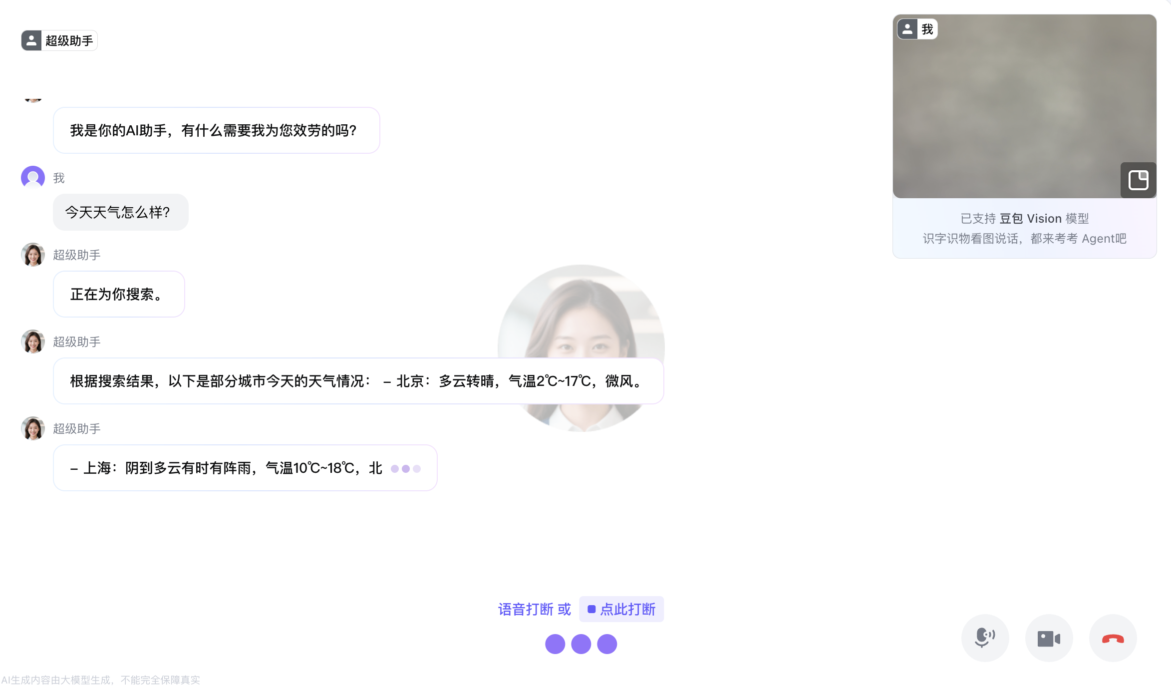Click the 超级助手 header label icon
Viewport: 1171px width, 692px height.
(31, 40)
